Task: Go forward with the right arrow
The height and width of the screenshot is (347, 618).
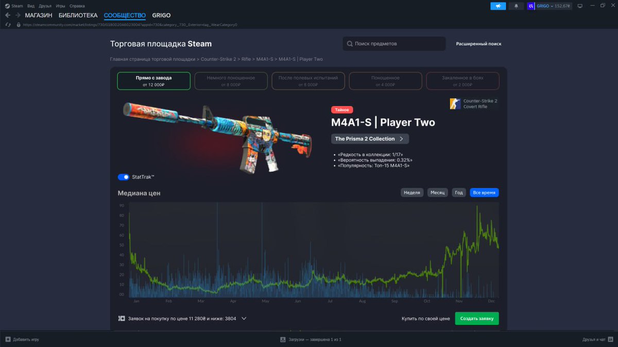Action: (18, 15)
